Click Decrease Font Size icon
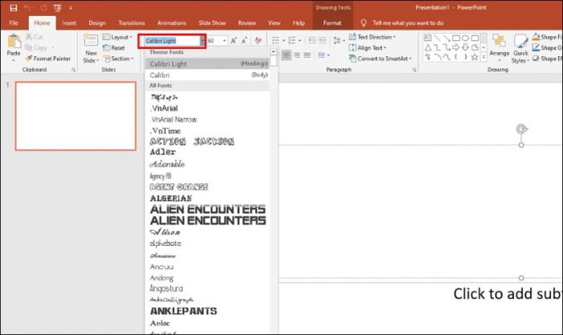This screenshot has width=563, height=335. pyautogui.click(x=245, y=40)
